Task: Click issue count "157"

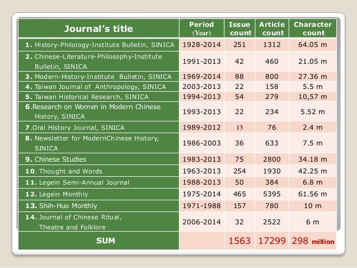Action: [239, 206]
